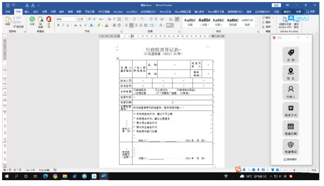Increase font size with larger A
The image size is (324, 186).
(90, 19)
